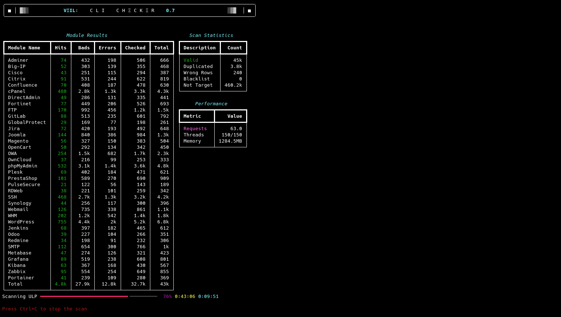Image resolution: width=561 pixels, height=317 pixels.
Task: Select the DirectAdmin module name
Action: [24, 98]
